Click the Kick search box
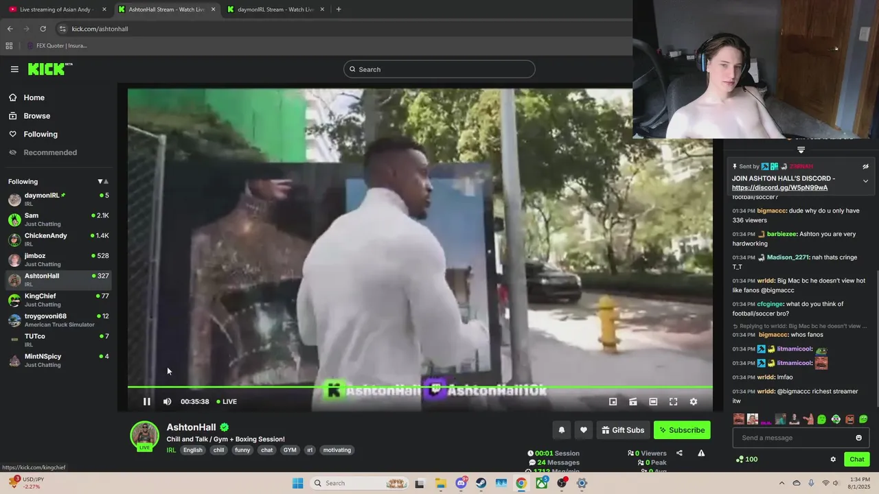This screenshot has width=879, height=494. [439, 69]
